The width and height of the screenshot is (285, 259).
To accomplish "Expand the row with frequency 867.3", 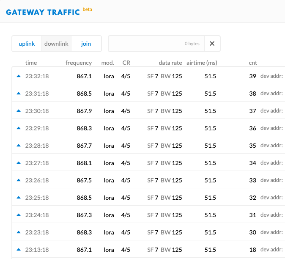I will [148, 215].
